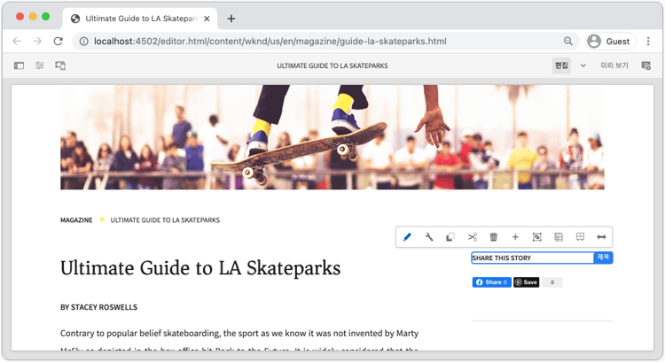Insert new component with plus icon
Viewport: 665px width, 362px height.
(515, 237)
